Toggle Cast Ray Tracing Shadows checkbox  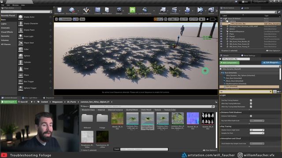251,101
